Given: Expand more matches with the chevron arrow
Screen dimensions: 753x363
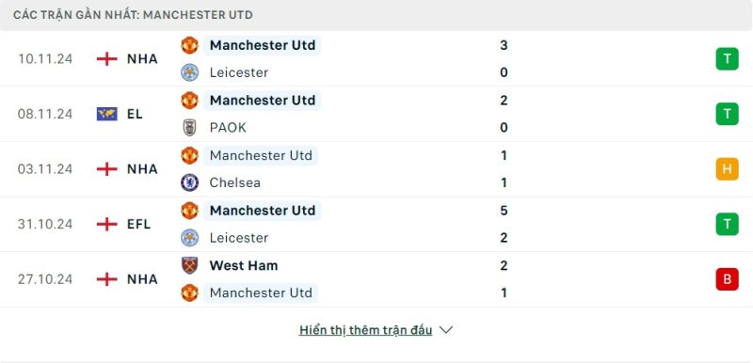Looking at the screenshot, I should pyautogui.click(x=446, y=330).
